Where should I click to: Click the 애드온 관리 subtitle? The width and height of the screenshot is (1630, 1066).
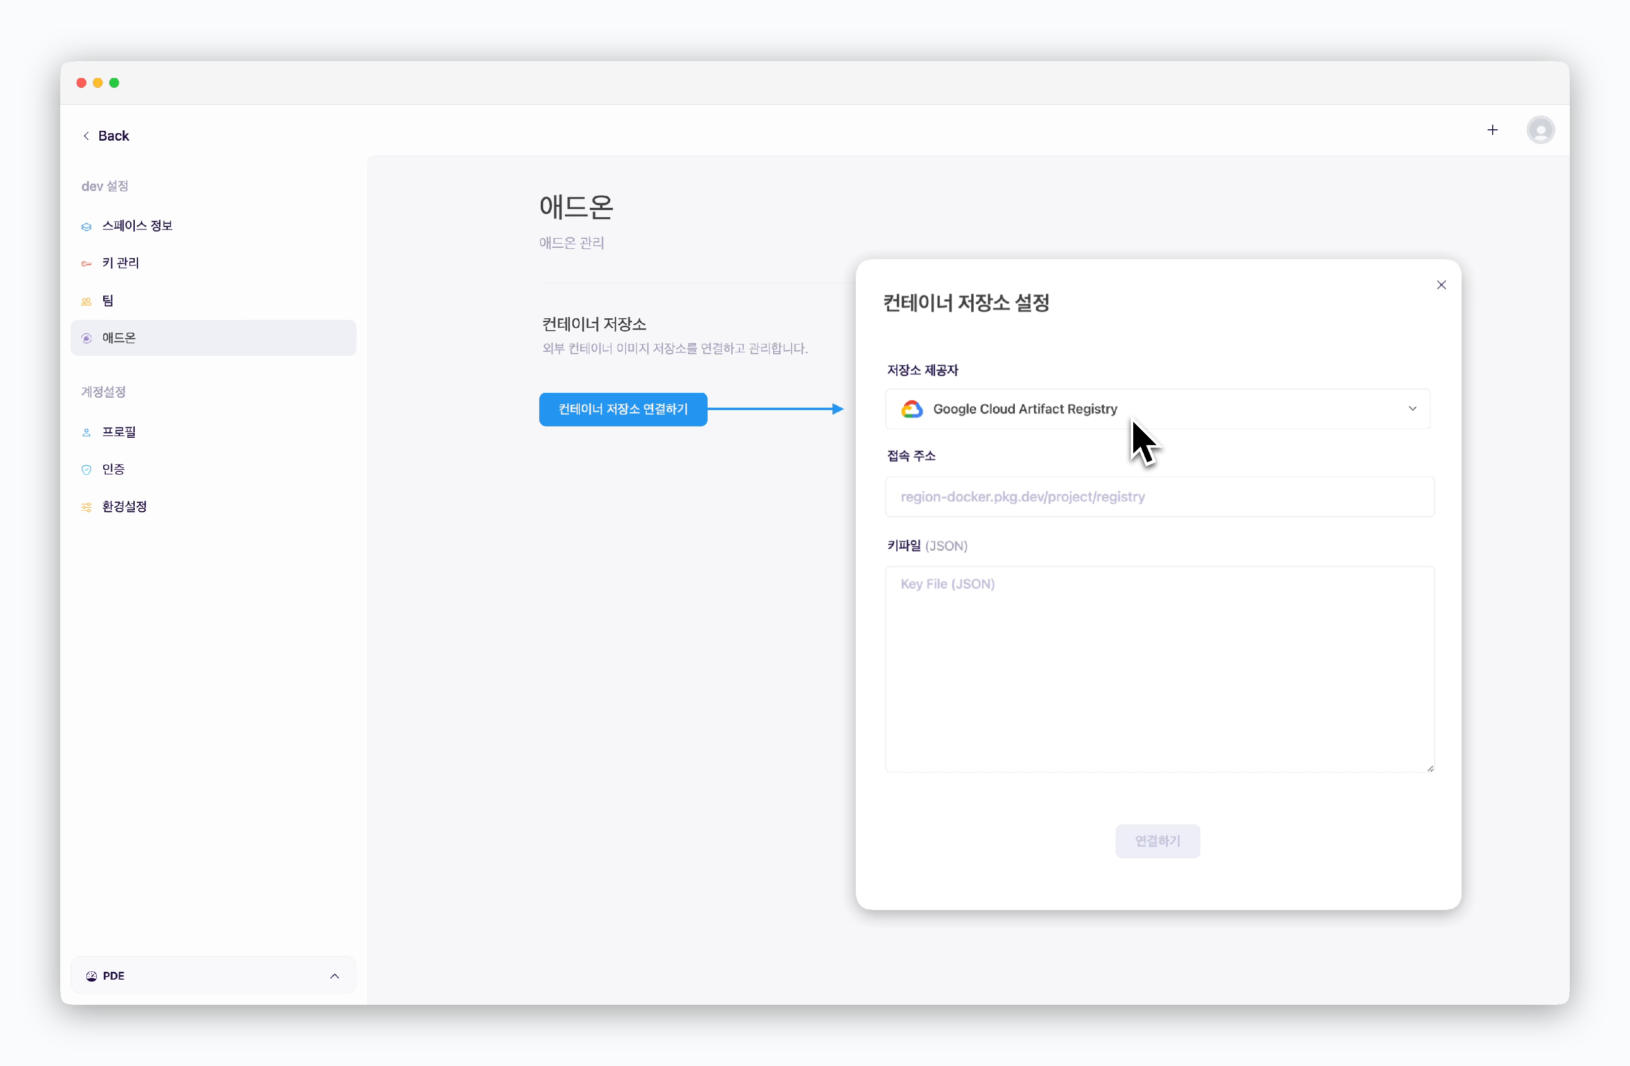pyautogui.click(x=571, y=243)
